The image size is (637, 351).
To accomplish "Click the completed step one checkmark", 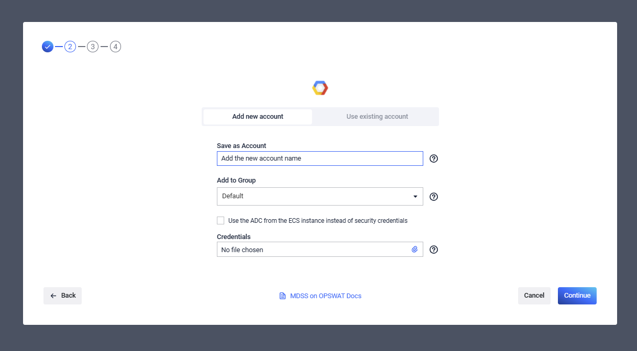I will pos(48,47).
